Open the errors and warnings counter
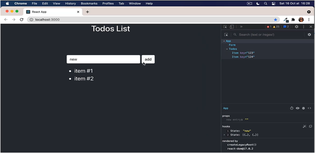This screenshot has height=153, width=315. point(273,27)
